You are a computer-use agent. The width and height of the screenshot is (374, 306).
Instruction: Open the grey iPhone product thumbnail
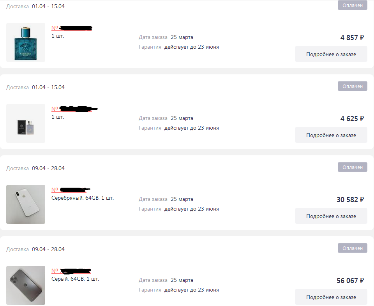point(26,285)
